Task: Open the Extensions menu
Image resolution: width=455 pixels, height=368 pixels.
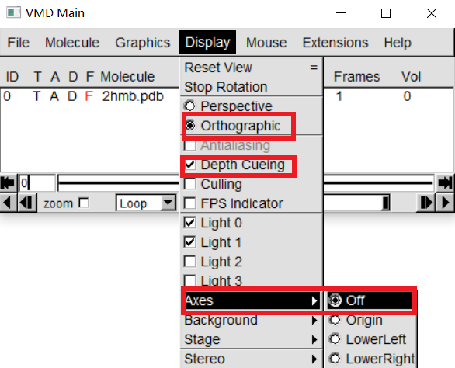Action: 335,43
